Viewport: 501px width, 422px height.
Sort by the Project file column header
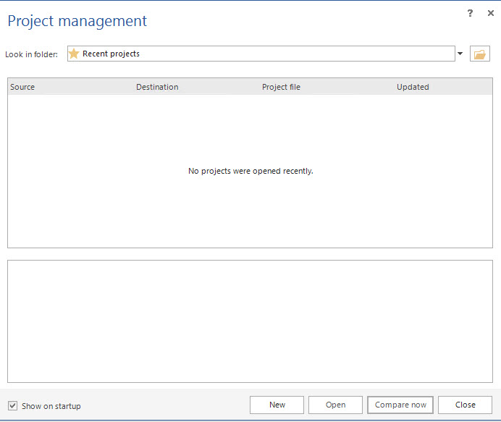point(281,87)
